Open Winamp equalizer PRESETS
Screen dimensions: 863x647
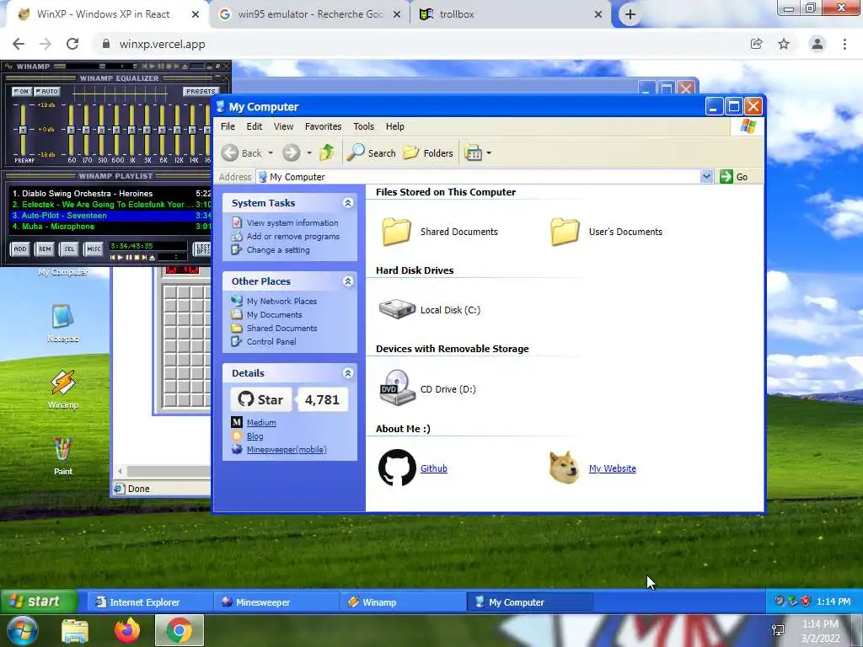tap(201, 91)
